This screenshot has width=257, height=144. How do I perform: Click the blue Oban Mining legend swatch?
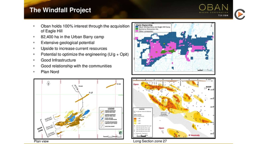click(x=137, y=27)
